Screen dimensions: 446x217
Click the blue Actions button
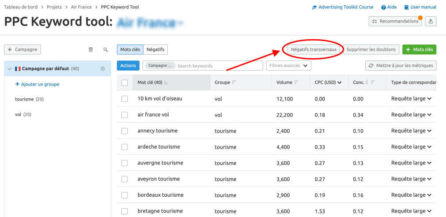coord(129,66)
